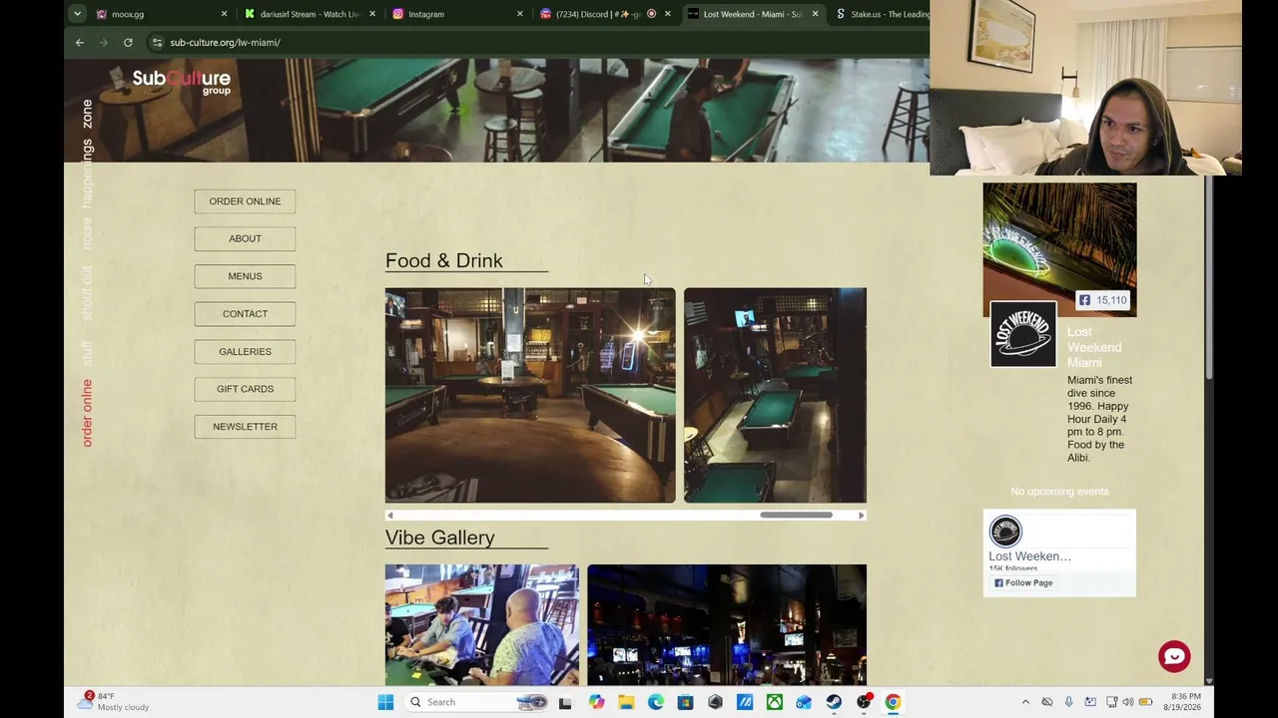Open the second Food & Drink photo with TV

775,395
